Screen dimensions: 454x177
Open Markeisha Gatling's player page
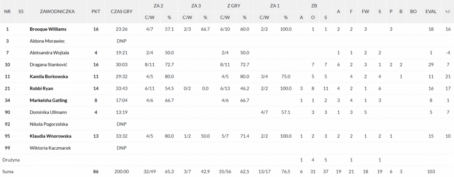tap(49, 100)
